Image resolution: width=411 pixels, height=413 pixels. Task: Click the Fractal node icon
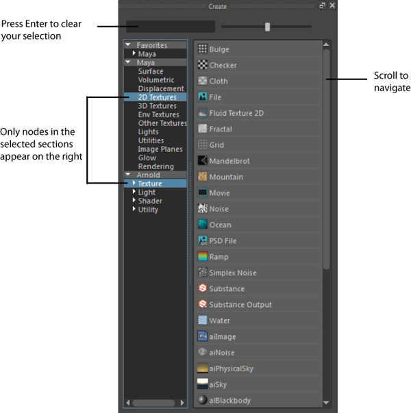coord(203,129)
